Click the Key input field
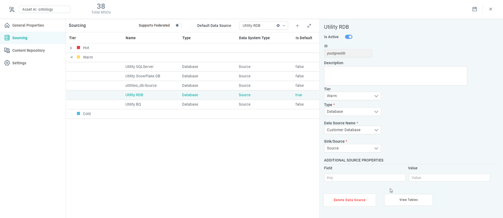503x218 pixels. [364, 178]
